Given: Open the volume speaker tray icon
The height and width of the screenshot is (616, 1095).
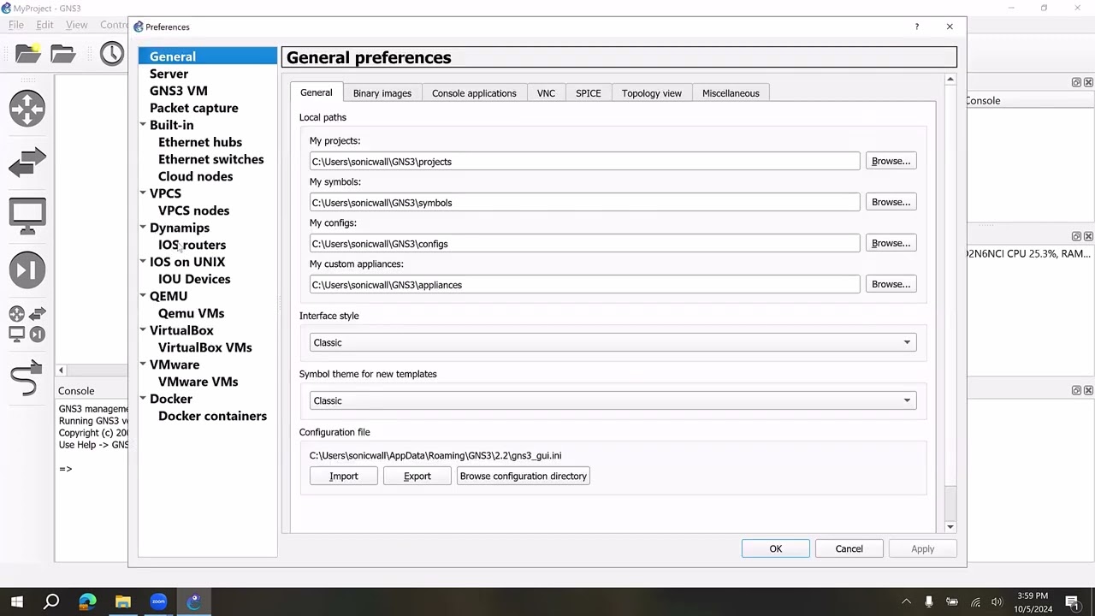Looking at the screenshot, I should (x=997, y=602).
